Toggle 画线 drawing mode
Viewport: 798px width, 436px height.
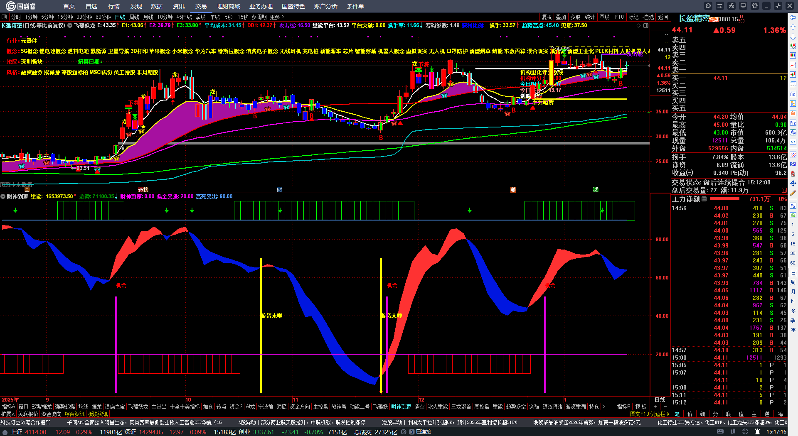coord(604,17)
